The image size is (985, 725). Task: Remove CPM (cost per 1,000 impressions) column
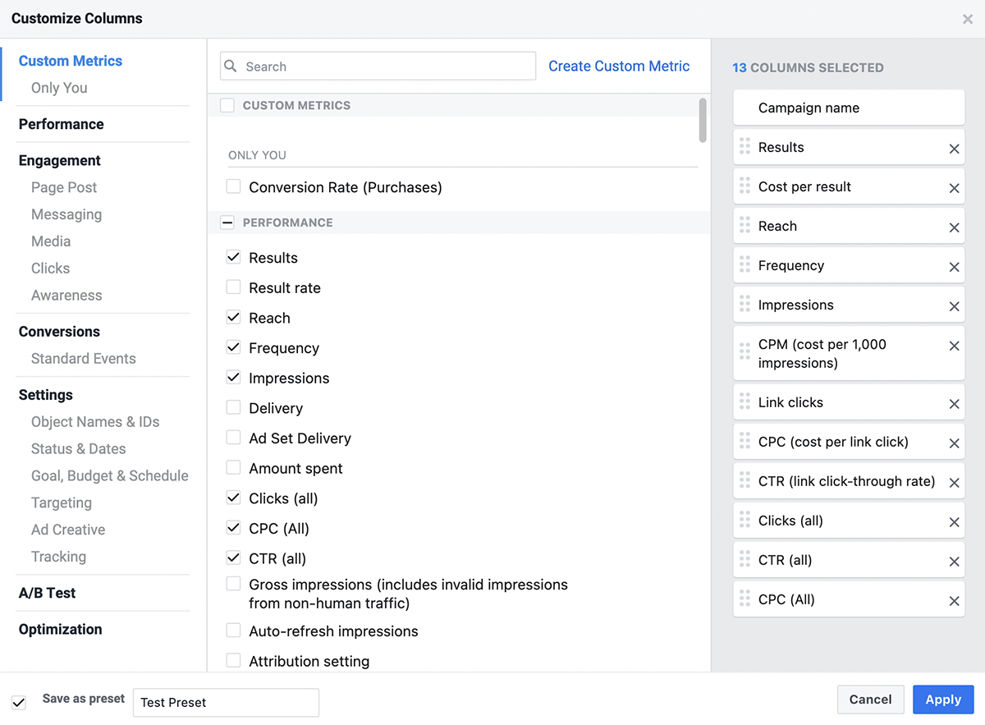pos(954,346)
